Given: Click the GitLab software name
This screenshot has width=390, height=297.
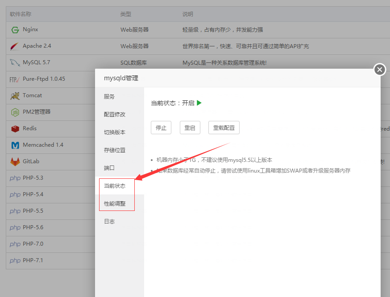Looking at the screenshot, I should (31, 161).
